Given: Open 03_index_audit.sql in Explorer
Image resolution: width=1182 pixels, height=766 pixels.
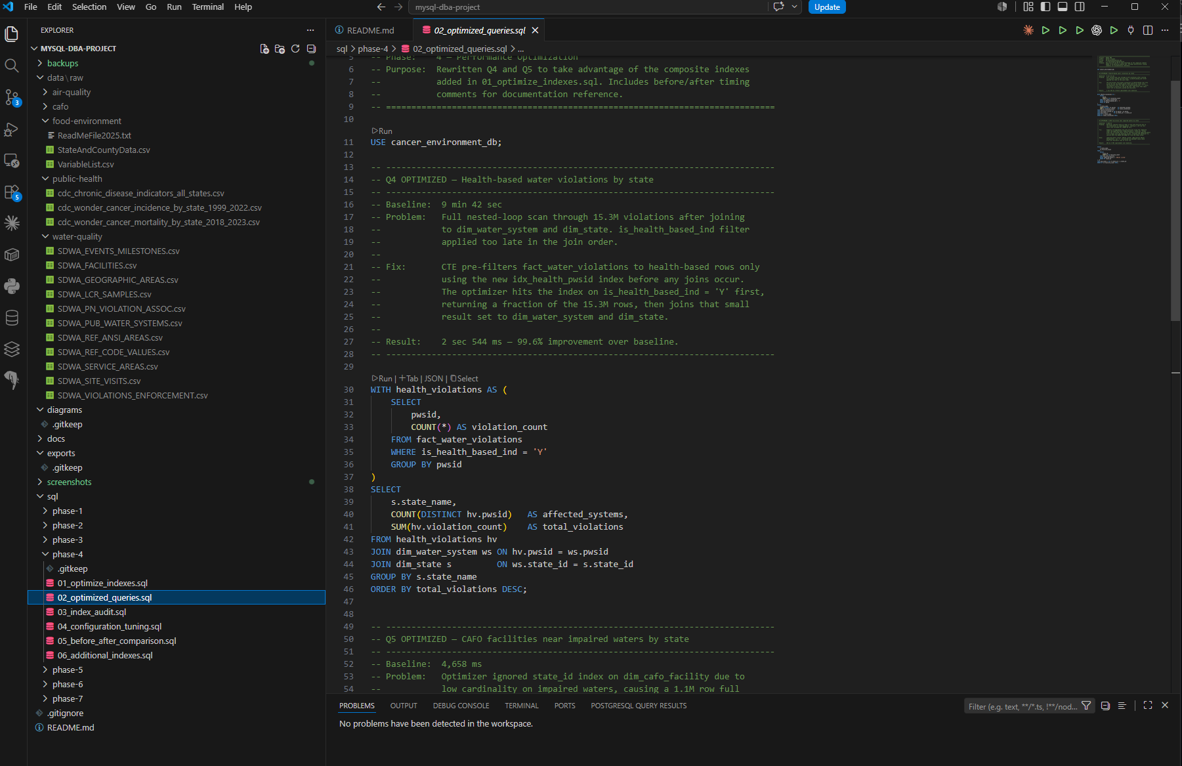Looking at the screenshot, I should coord(91,612).
